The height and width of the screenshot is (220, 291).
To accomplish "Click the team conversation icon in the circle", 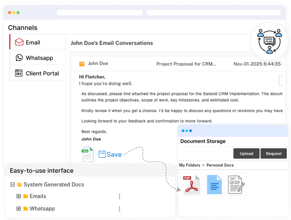I will [x=269, y=41].
